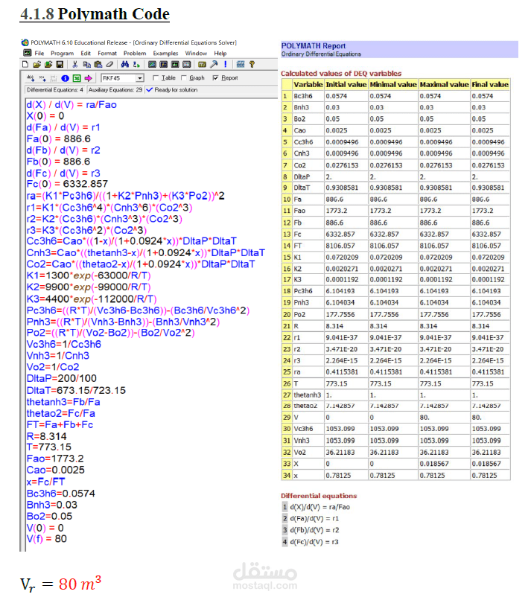The image size is (531, 603).
Task: Click the 'Bc3h6' variable cell in report
Action: tap(308, 96)
